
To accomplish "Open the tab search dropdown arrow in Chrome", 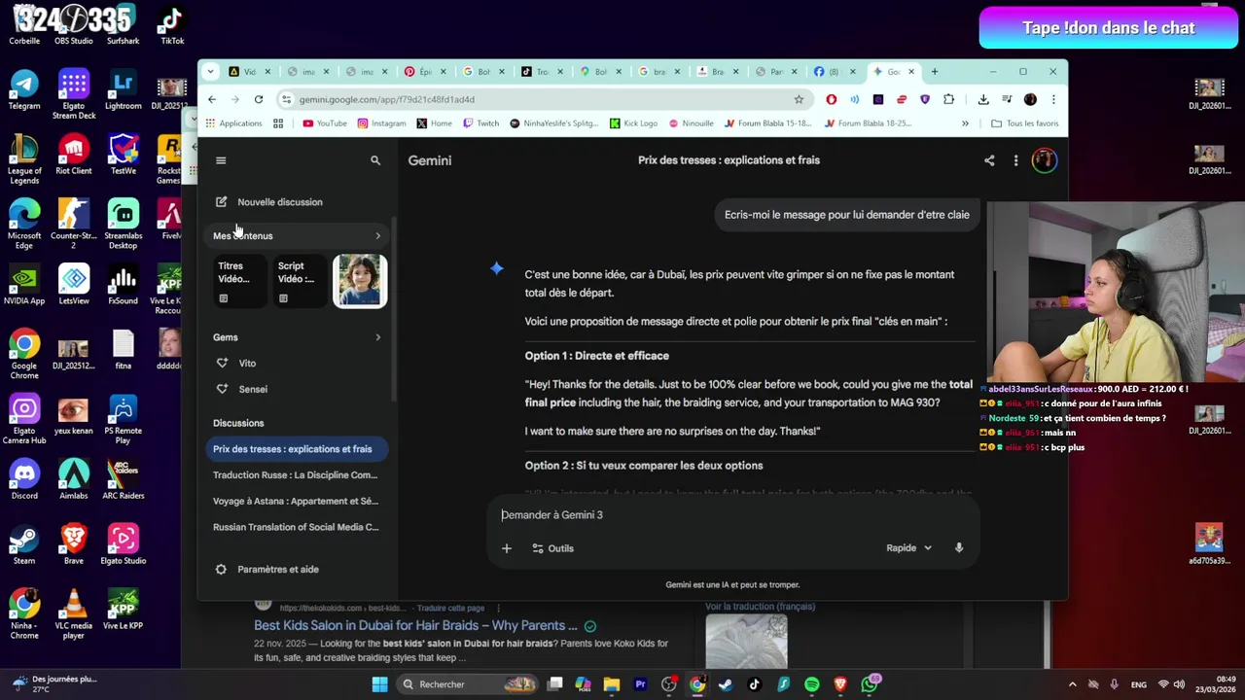I will (210, 72).
